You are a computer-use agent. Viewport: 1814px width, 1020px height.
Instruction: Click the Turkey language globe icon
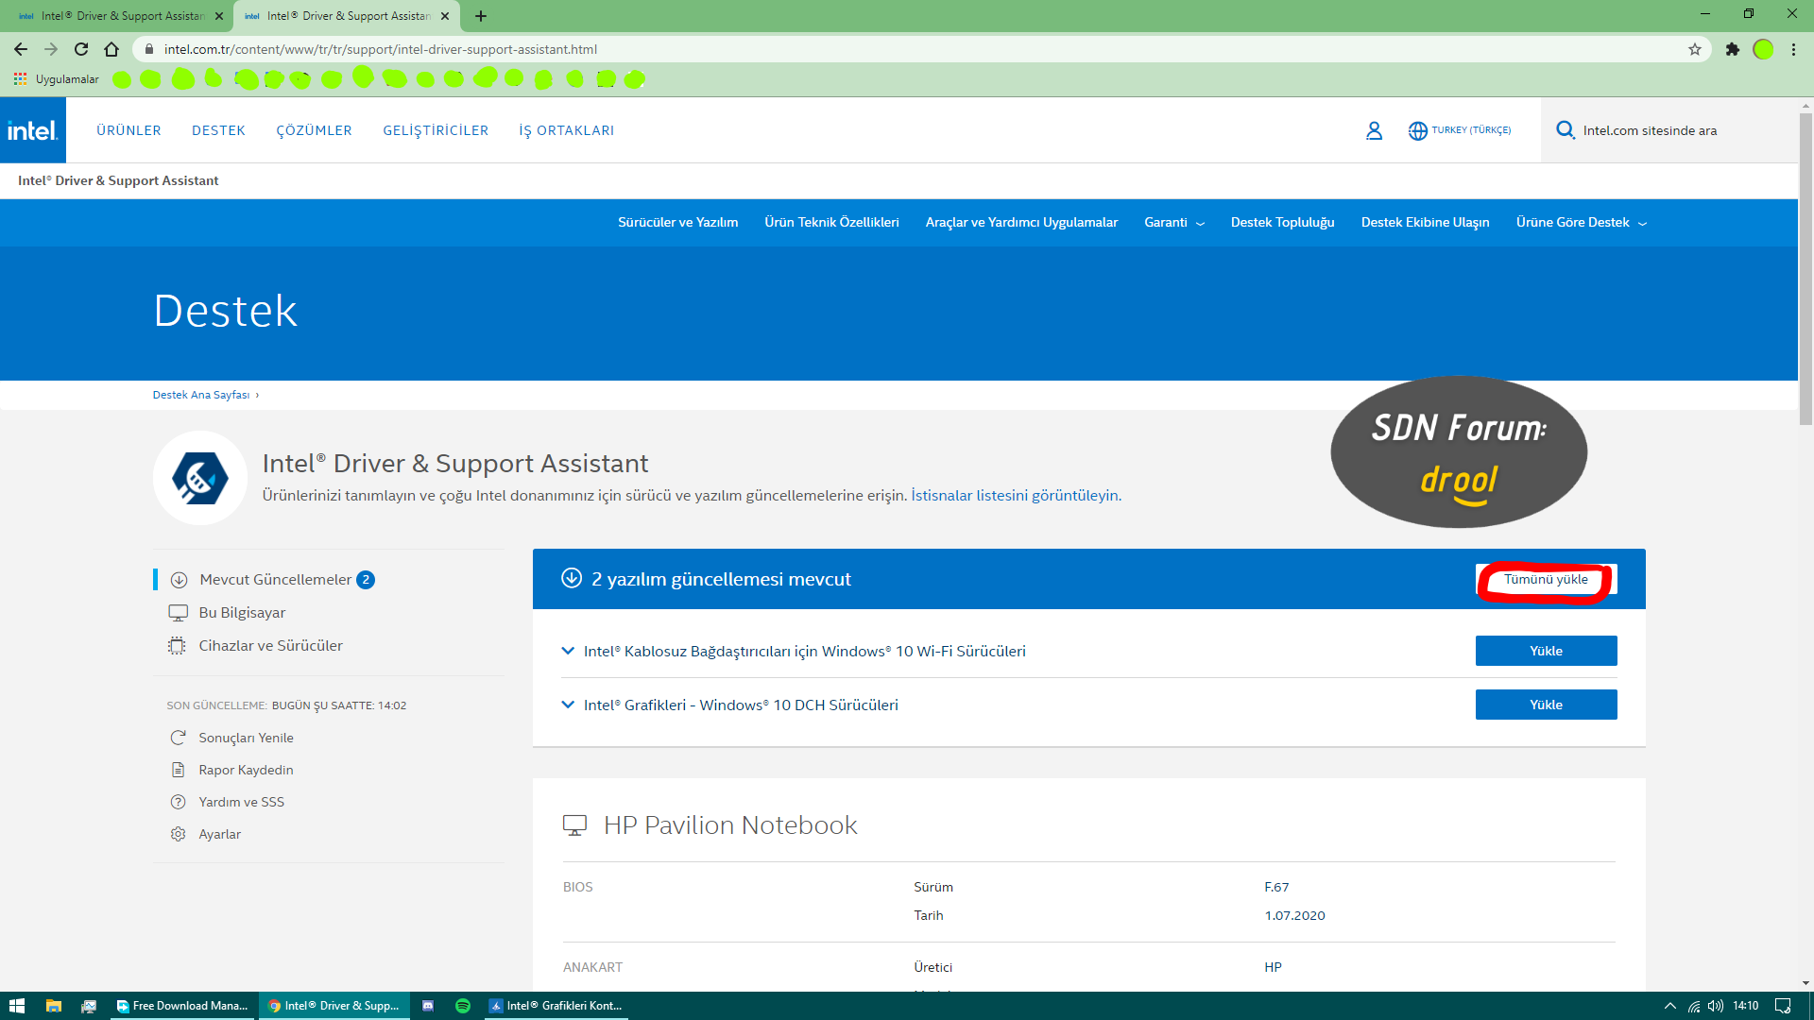(1417, 130)
